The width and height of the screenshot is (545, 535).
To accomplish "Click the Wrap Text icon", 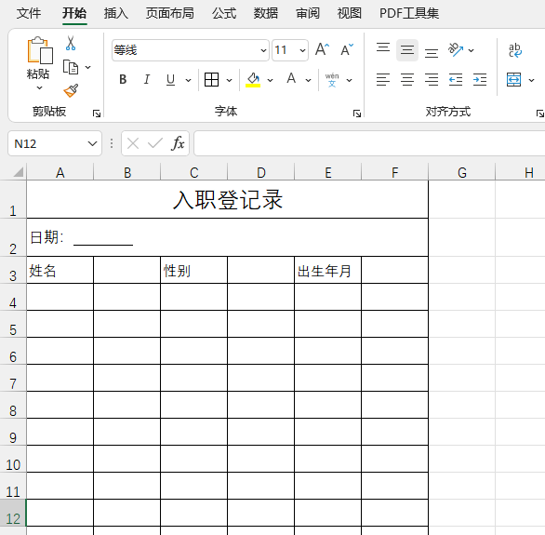I will 514,50.
